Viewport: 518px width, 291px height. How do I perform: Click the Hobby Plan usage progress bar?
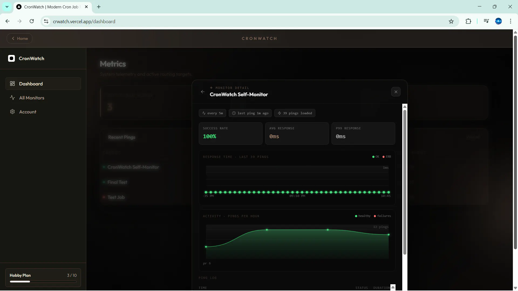click(x=43, y=282)
